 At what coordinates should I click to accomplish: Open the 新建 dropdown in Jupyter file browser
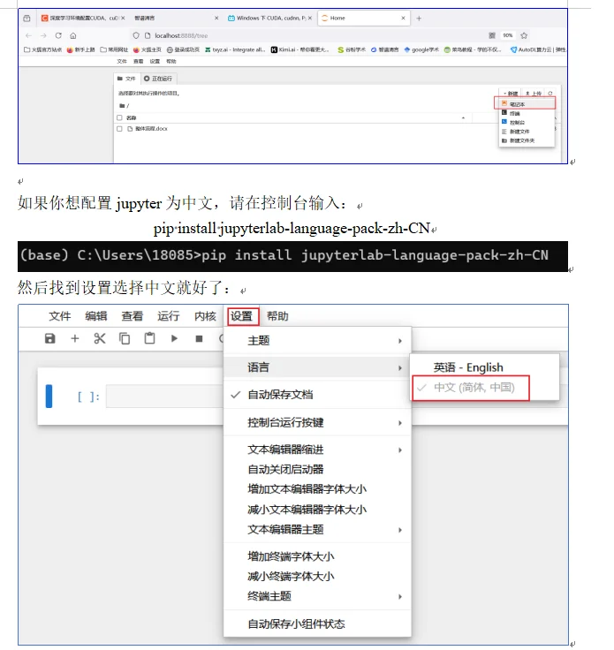(x=511, y=94)
